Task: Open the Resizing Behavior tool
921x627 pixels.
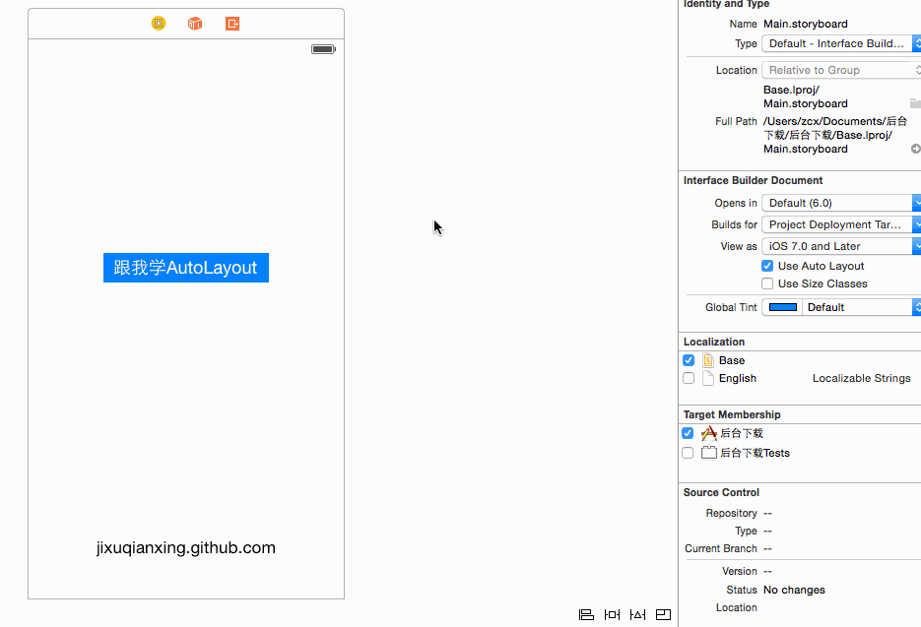Action: pyautogui.click(x=663, y=615)
